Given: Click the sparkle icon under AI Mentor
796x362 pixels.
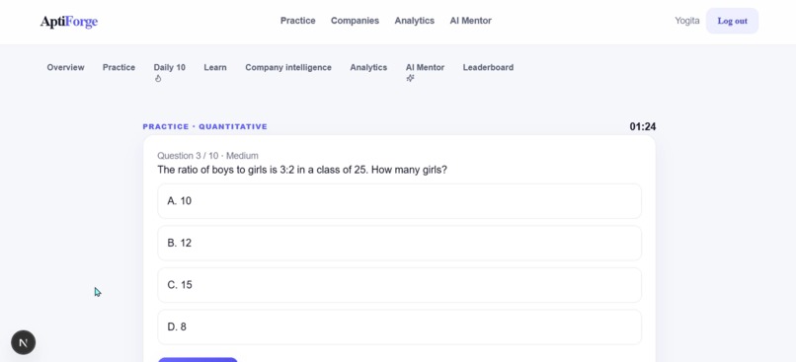Looking at the screenshot, I should [x=410, y=78].
